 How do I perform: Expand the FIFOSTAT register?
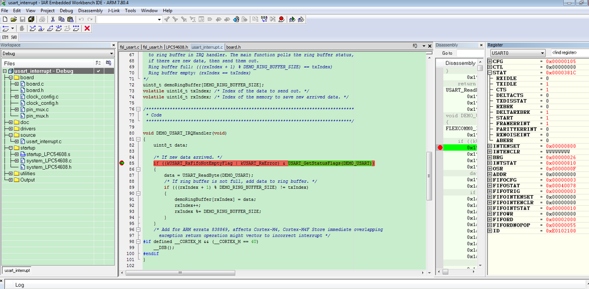490,185
